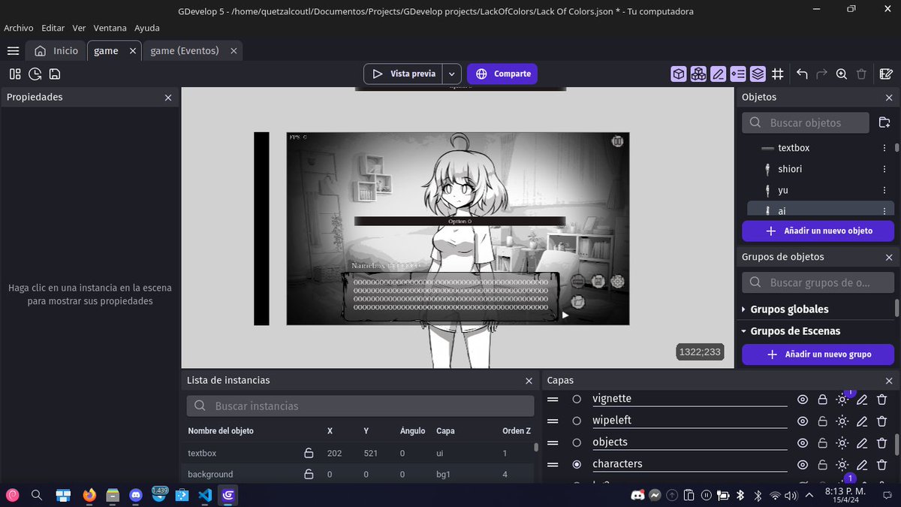Open the Ayuda menu
Screen dimensions: 901x507
(147, 28)
